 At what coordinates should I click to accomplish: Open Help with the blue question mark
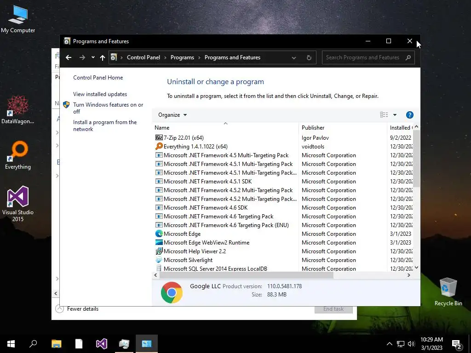409,115
